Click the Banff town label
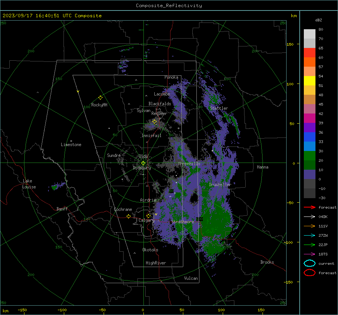Image resolution: width=338 pixels, height=315 pixels. pyautogui.click(x=62, y=209)
